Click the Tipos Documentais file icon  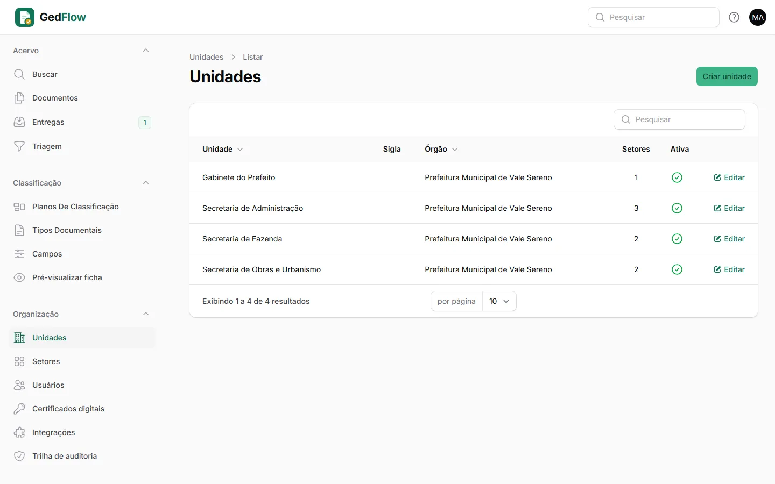tap(19, 230)
